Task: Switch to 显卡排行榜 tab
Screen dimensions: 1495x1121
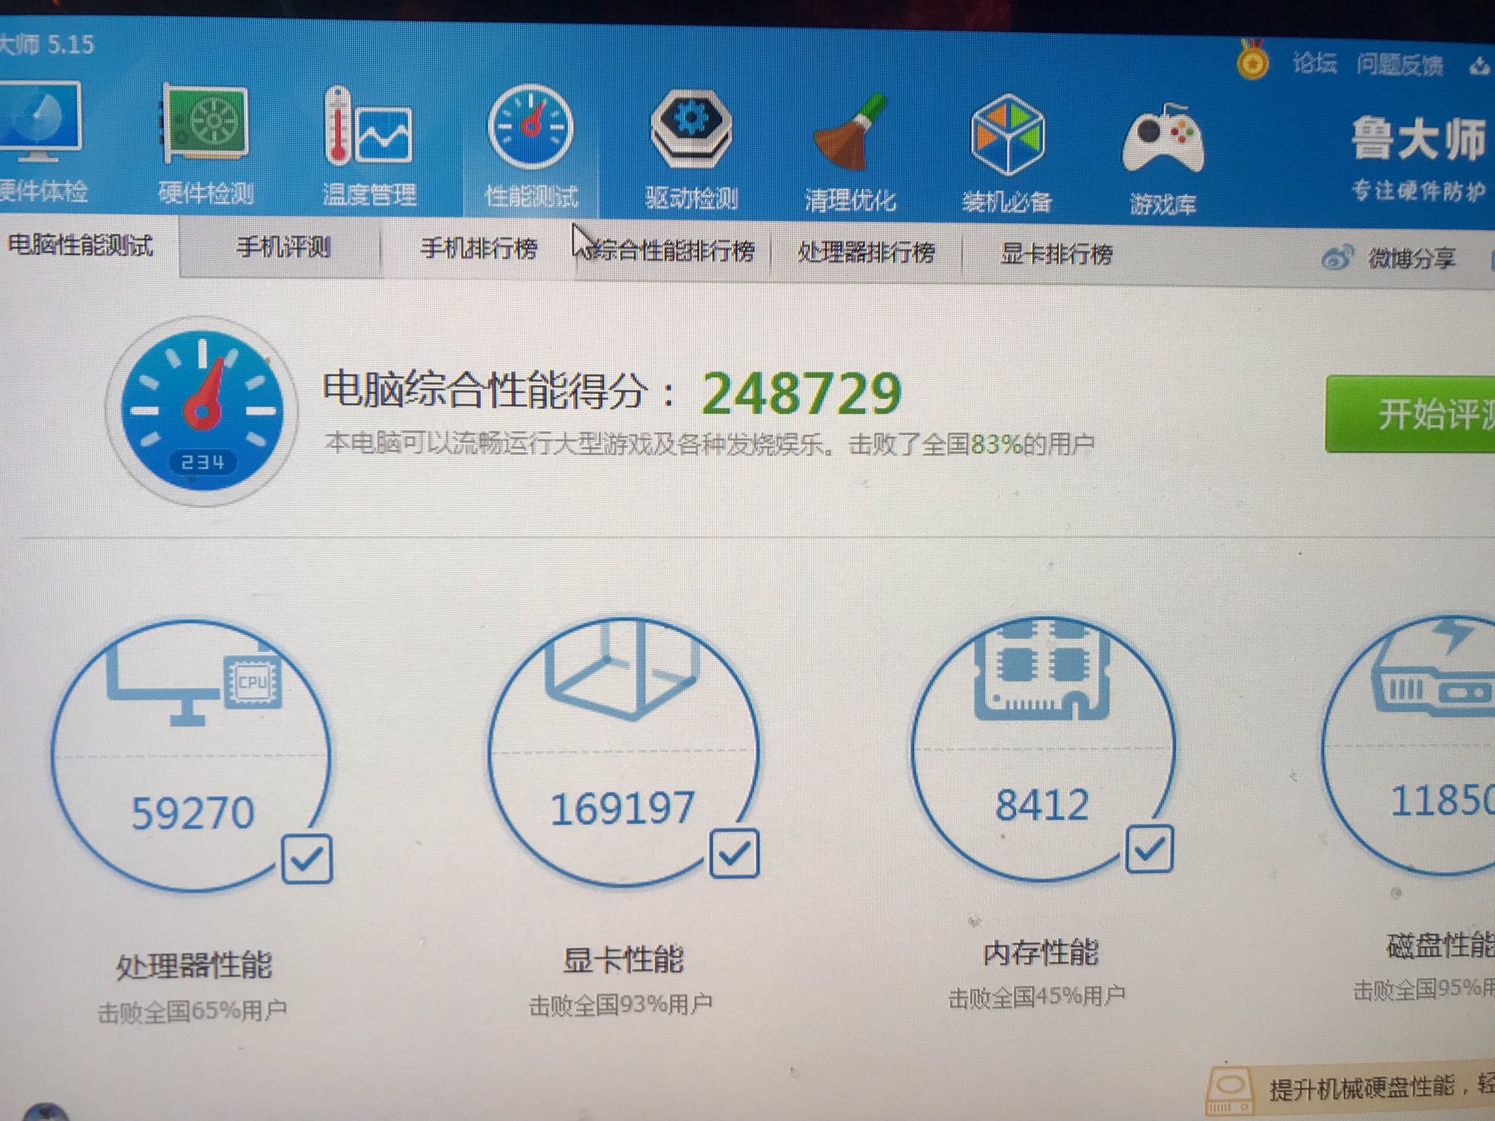Action: (x=1056, y=255)
